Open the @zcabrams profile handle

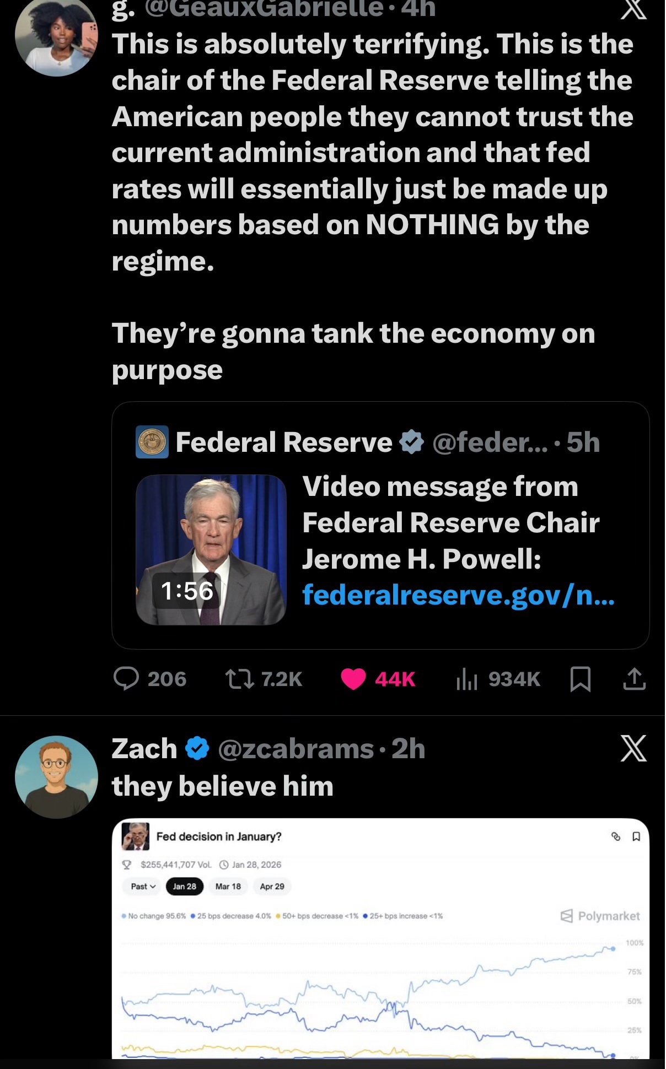click(x=296, y=749)
